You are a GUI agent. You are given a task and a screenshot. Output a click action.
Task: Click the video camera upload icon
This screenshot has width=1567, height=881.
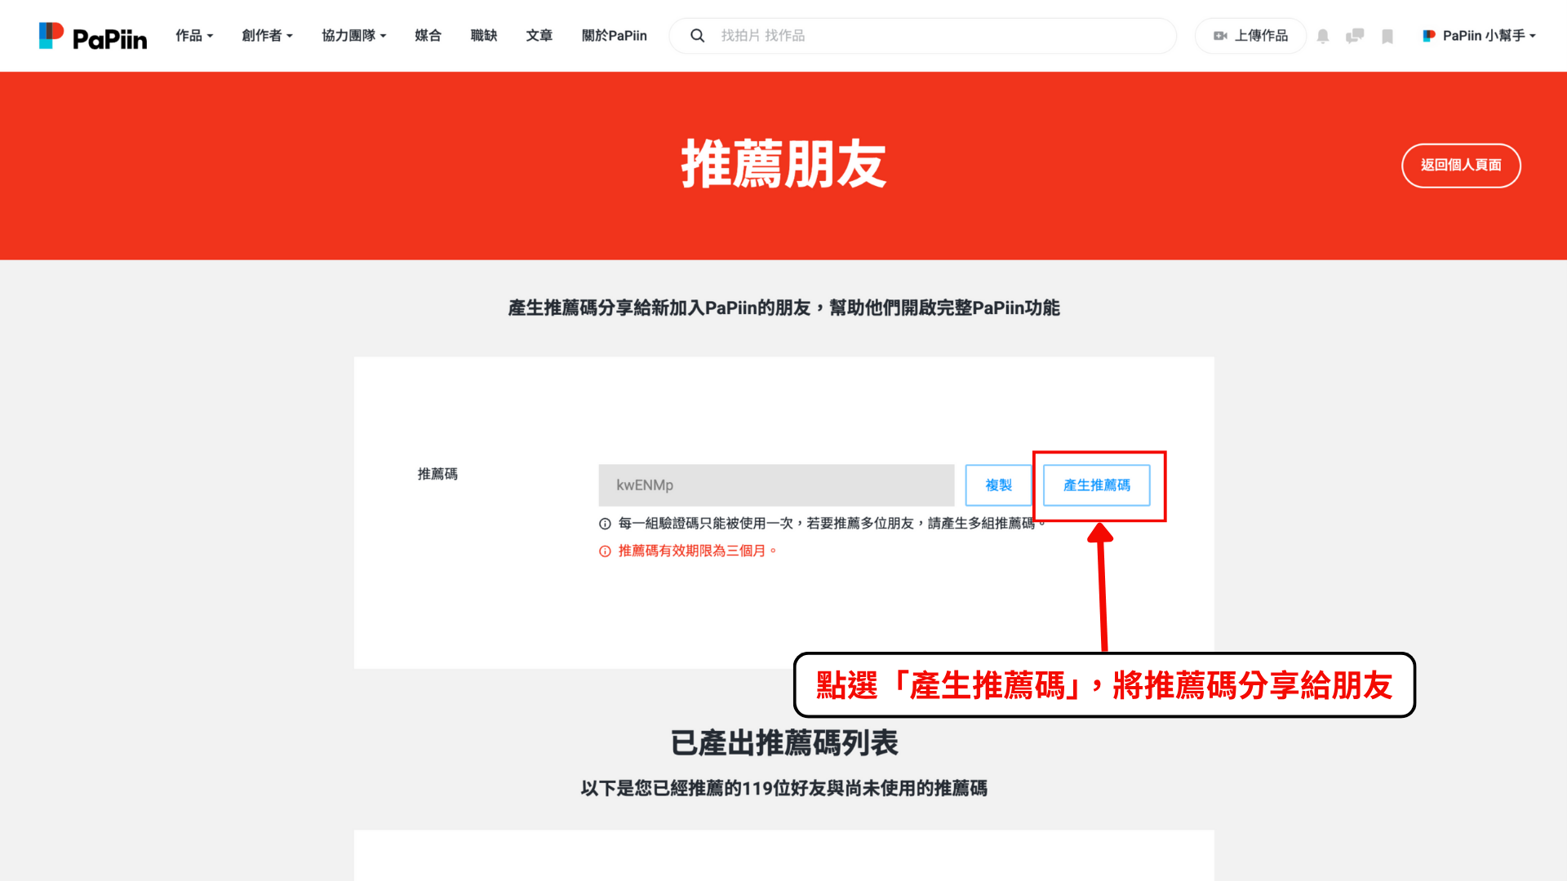coord(1220,36)
